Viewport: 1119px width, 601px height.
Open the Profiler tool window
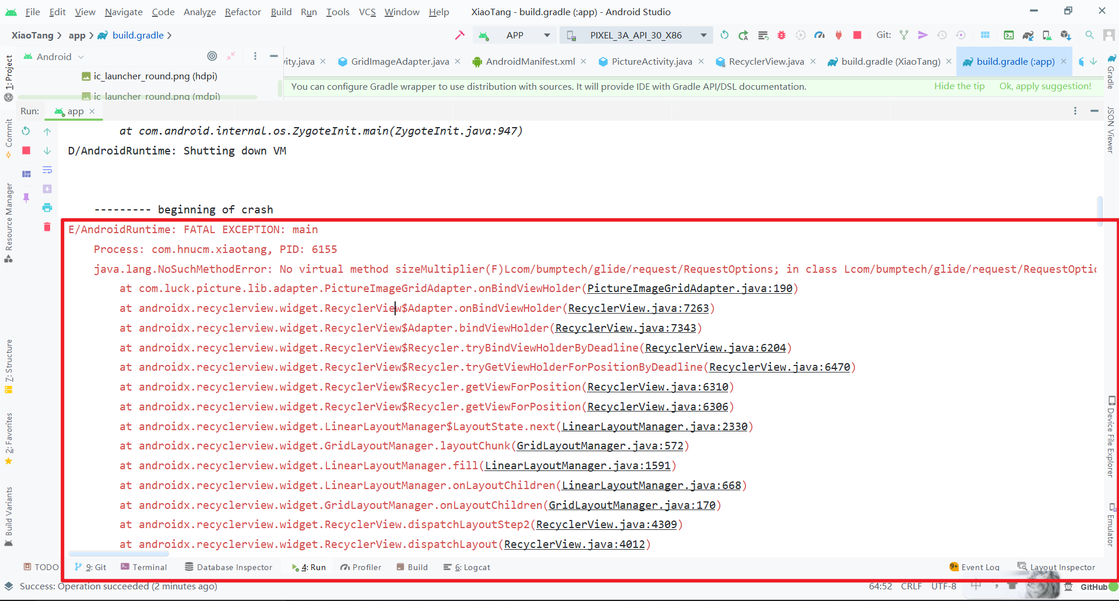tap(361, 567)
